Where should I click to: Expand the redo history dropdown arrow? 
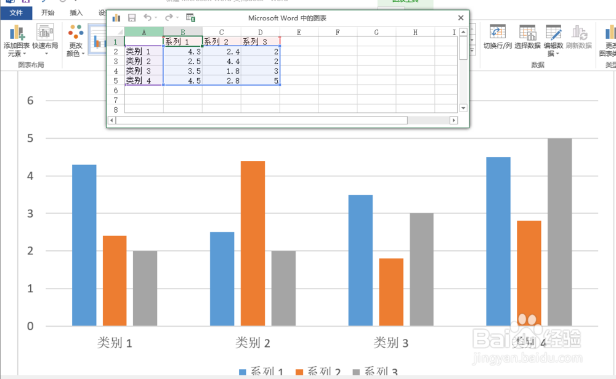point(177,18)
